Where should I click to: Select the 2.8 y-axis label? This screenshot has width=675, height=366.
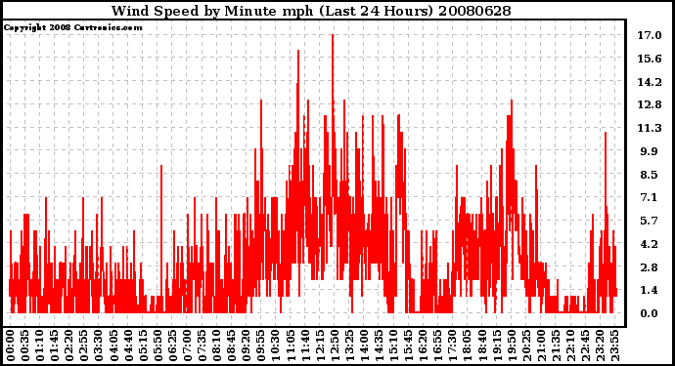click(x=650, y=267)
